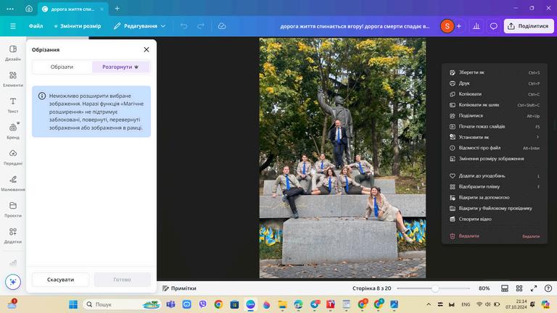Undo the last action
Image resolution: width=557 pixels, height=313 pixels.
click(x=183, y=26)
